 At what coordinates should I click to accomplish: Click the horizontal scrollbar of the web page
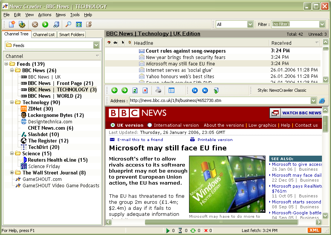click(x=222, y=222)
